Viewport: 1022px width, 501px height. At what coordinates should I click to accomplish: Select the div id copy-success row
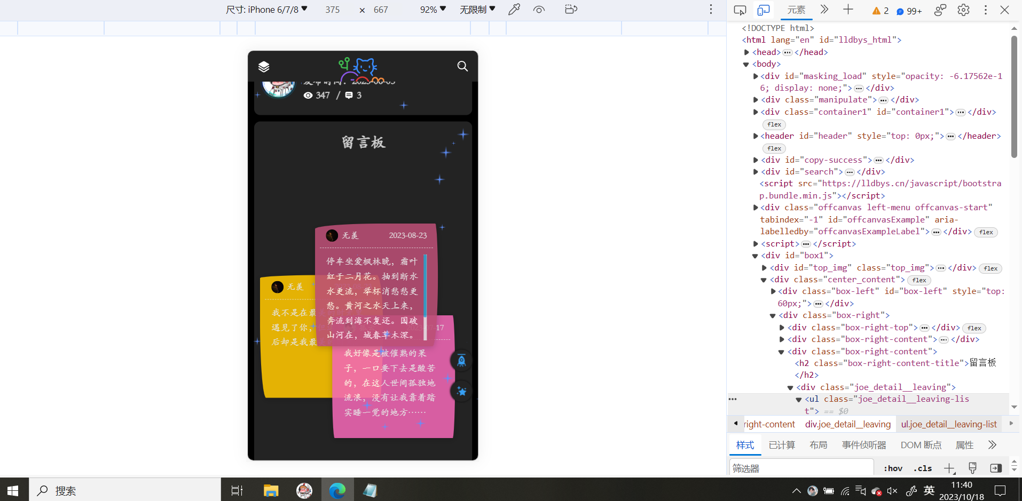[x=837, y=160]
